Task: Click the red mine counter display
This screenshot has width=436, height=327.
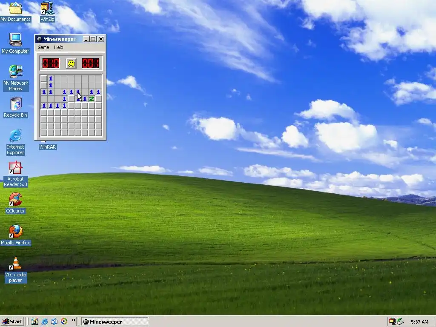Action: click(x=51, y=63)
